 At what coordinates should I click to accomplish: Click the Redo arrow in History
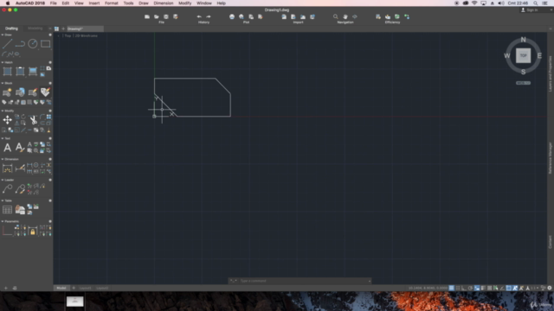click(x=209, y=16)
